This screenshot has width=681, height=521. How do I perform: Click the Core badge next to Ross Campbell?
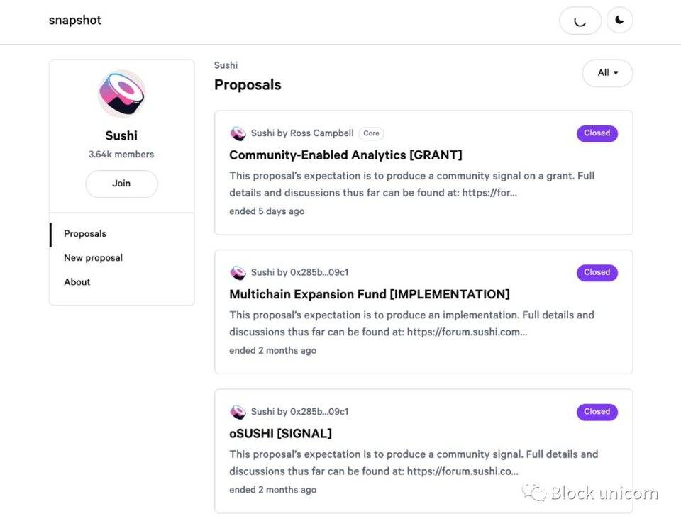coord(371,133)
